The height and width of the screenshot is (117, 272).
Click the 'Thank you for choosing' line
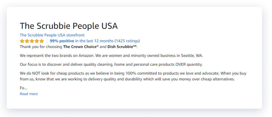79,46
